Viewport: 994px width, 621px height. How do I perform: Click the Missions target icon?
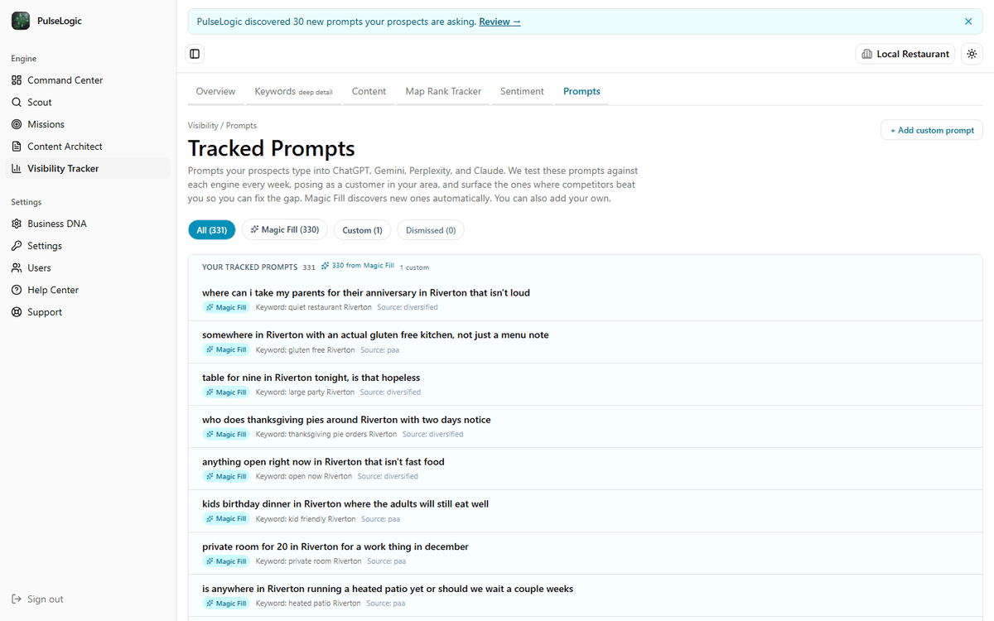[17, 124]
